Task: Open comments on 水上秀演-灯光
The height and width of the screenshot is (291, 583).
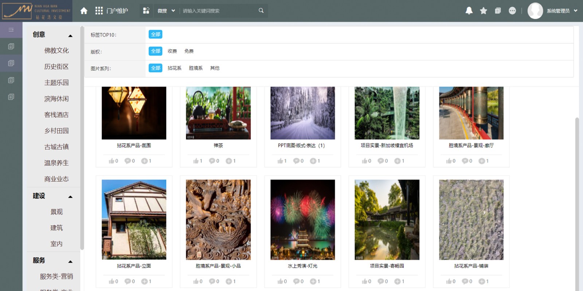Action: click(296, 281)
